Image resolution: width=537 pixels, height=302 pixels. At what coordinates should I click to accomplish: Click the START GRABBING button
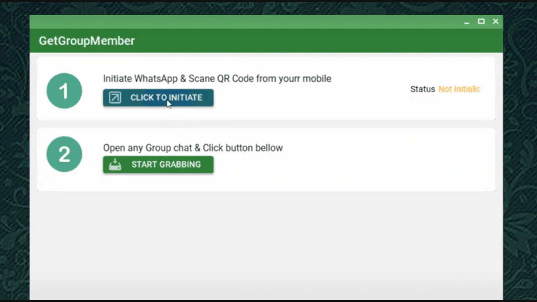(x=158, y=164)
